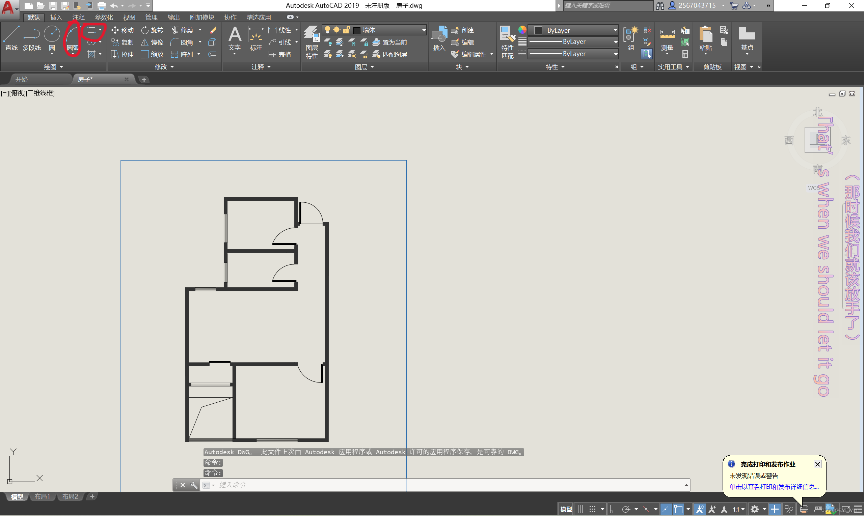Viewport: 864px width, 516px height.
Task: Switch to the 布局1 layout tab
Action: click(42, 496)
